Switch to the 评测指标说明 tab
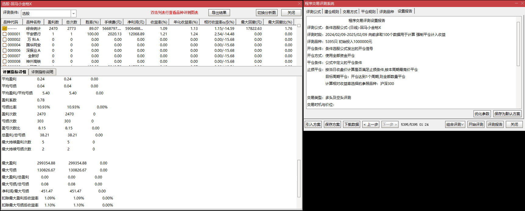 tap(42, 72)
